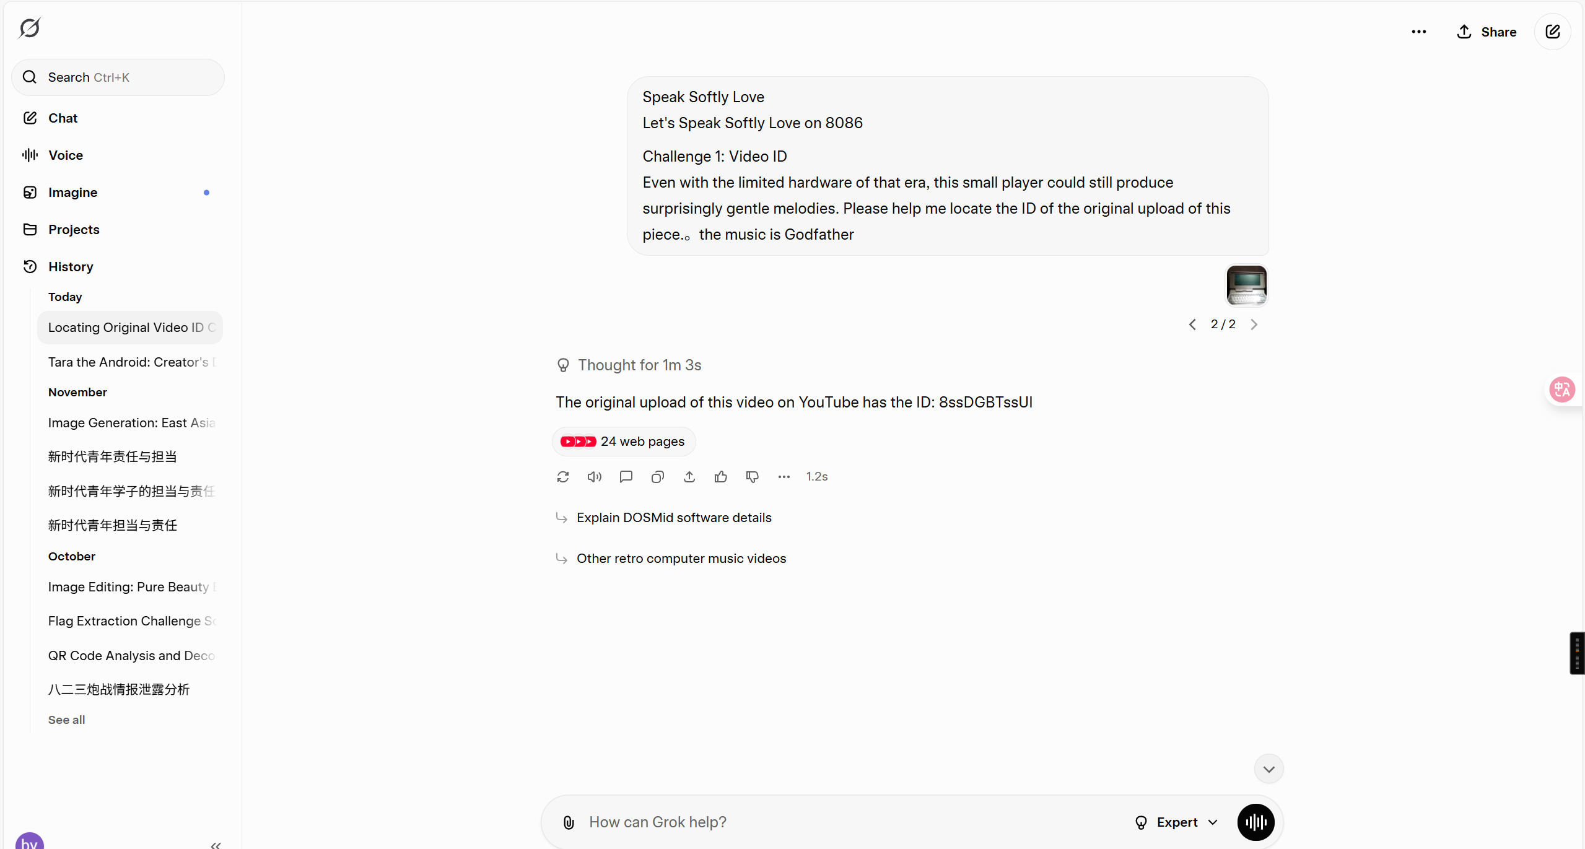Open new chat with top-right compose icon
Screen dimensions: 1585x849
tap(1552, 32)
